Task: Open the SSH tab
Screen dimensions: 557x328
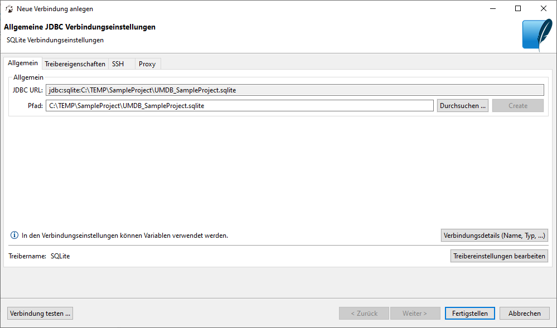Action: (x=119, y=63)
